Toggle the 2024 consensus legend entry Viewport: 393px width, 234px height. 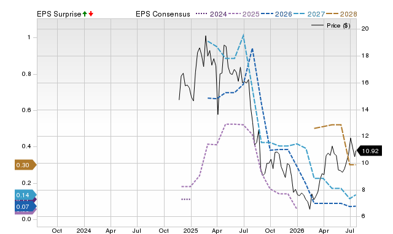[211, 14]
